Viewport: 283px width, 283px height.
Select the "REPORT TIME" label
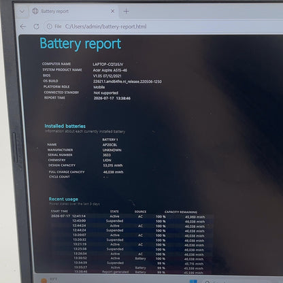pos(54,98)
